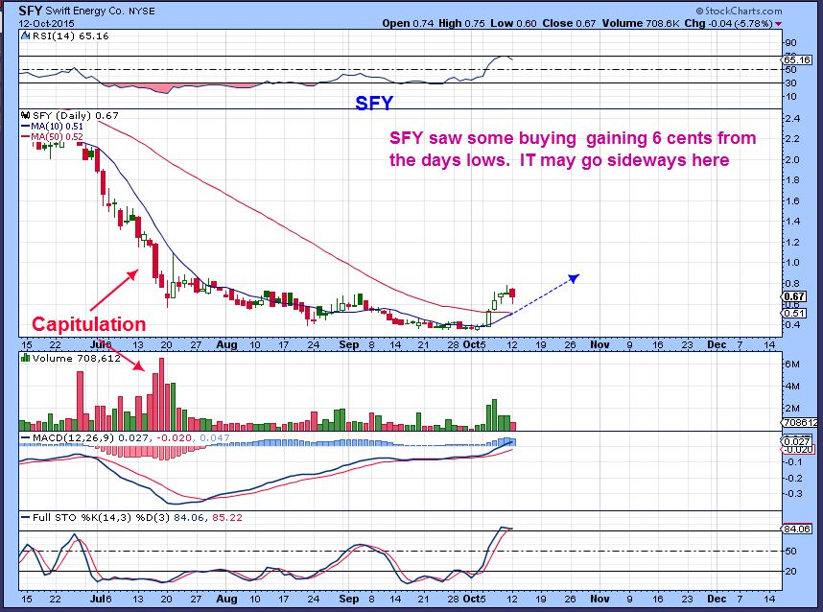Image resolution: width=823 pixels, height=612 pixels.
Task: Click the 84.06 stochastic value tag on right
Action: 797,530
